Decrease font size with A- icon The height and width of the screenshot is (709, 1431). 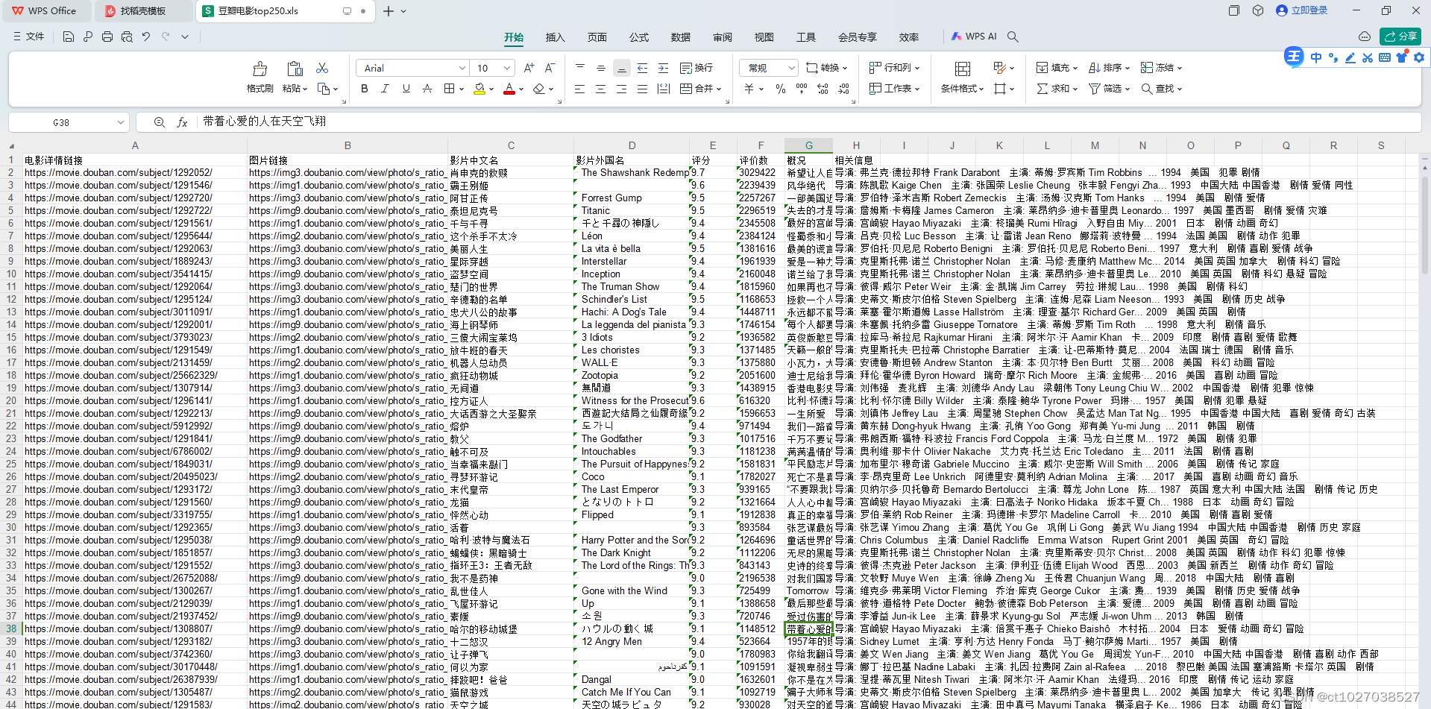tap(550, 68)
